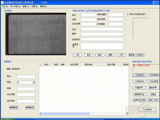
Task: Click the 模糊查询 button
Action: point(14,108)
